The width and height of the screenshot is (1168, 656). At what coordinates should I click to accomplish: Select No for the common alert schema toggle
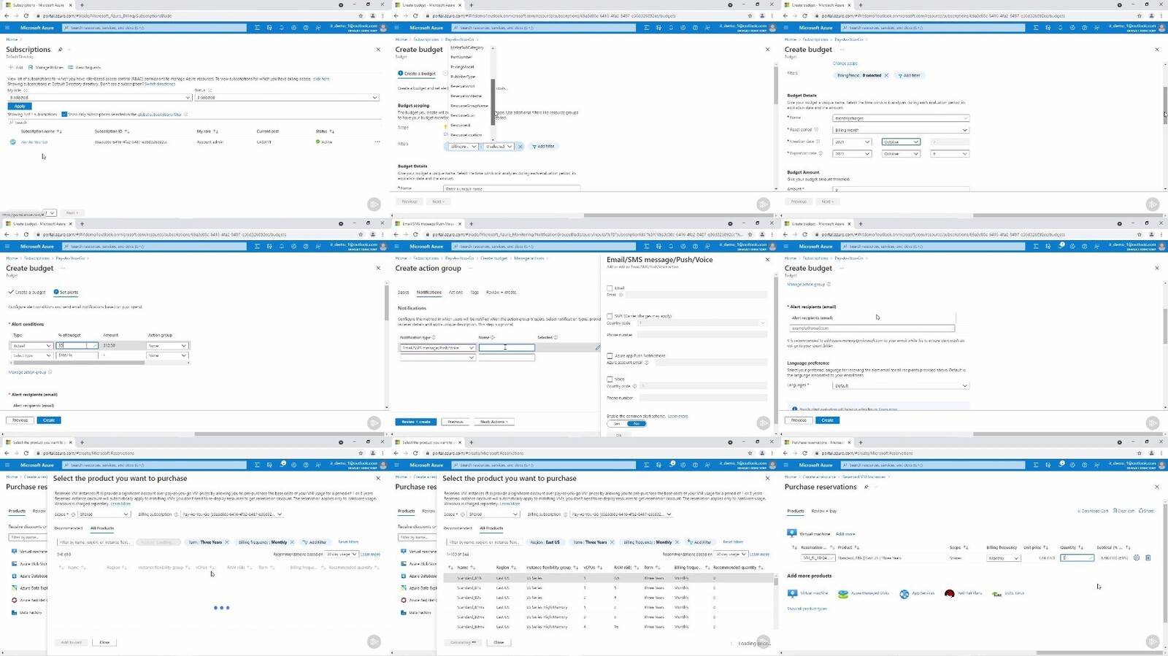coord(637,424)
